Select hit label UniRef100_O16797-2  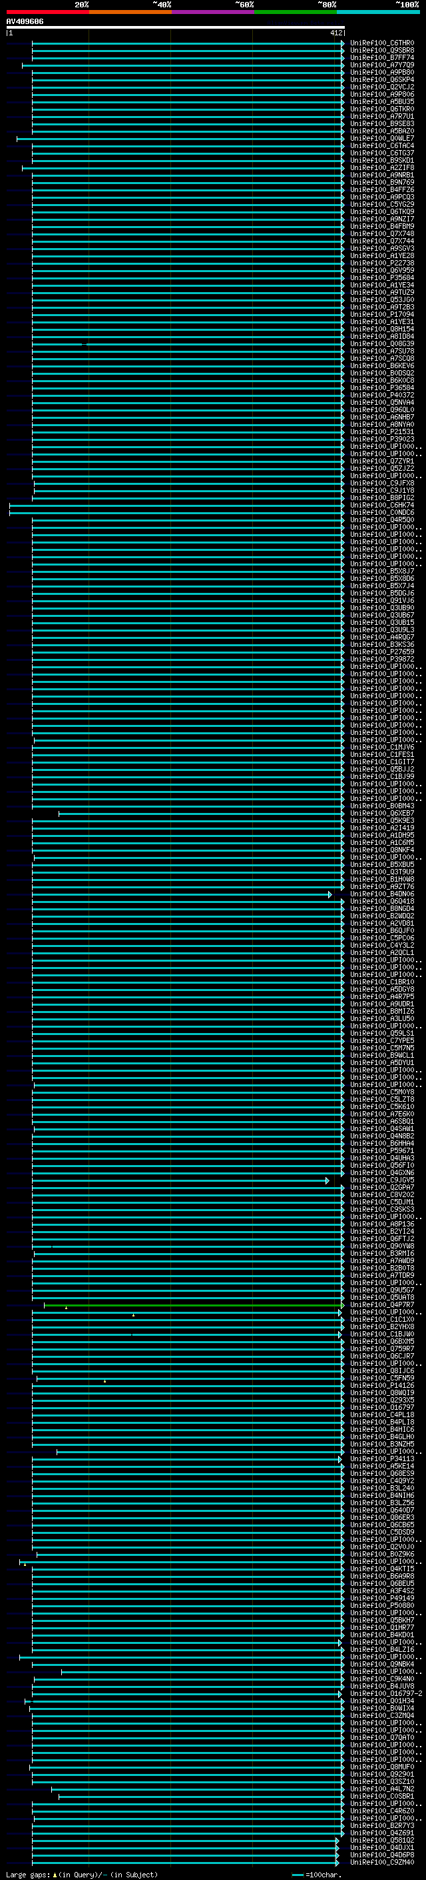[386, 1693]
